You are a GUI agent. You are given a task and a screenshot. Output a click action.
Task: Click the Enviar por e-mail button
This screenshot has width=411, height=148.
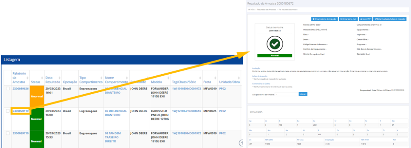pos(348,19)
